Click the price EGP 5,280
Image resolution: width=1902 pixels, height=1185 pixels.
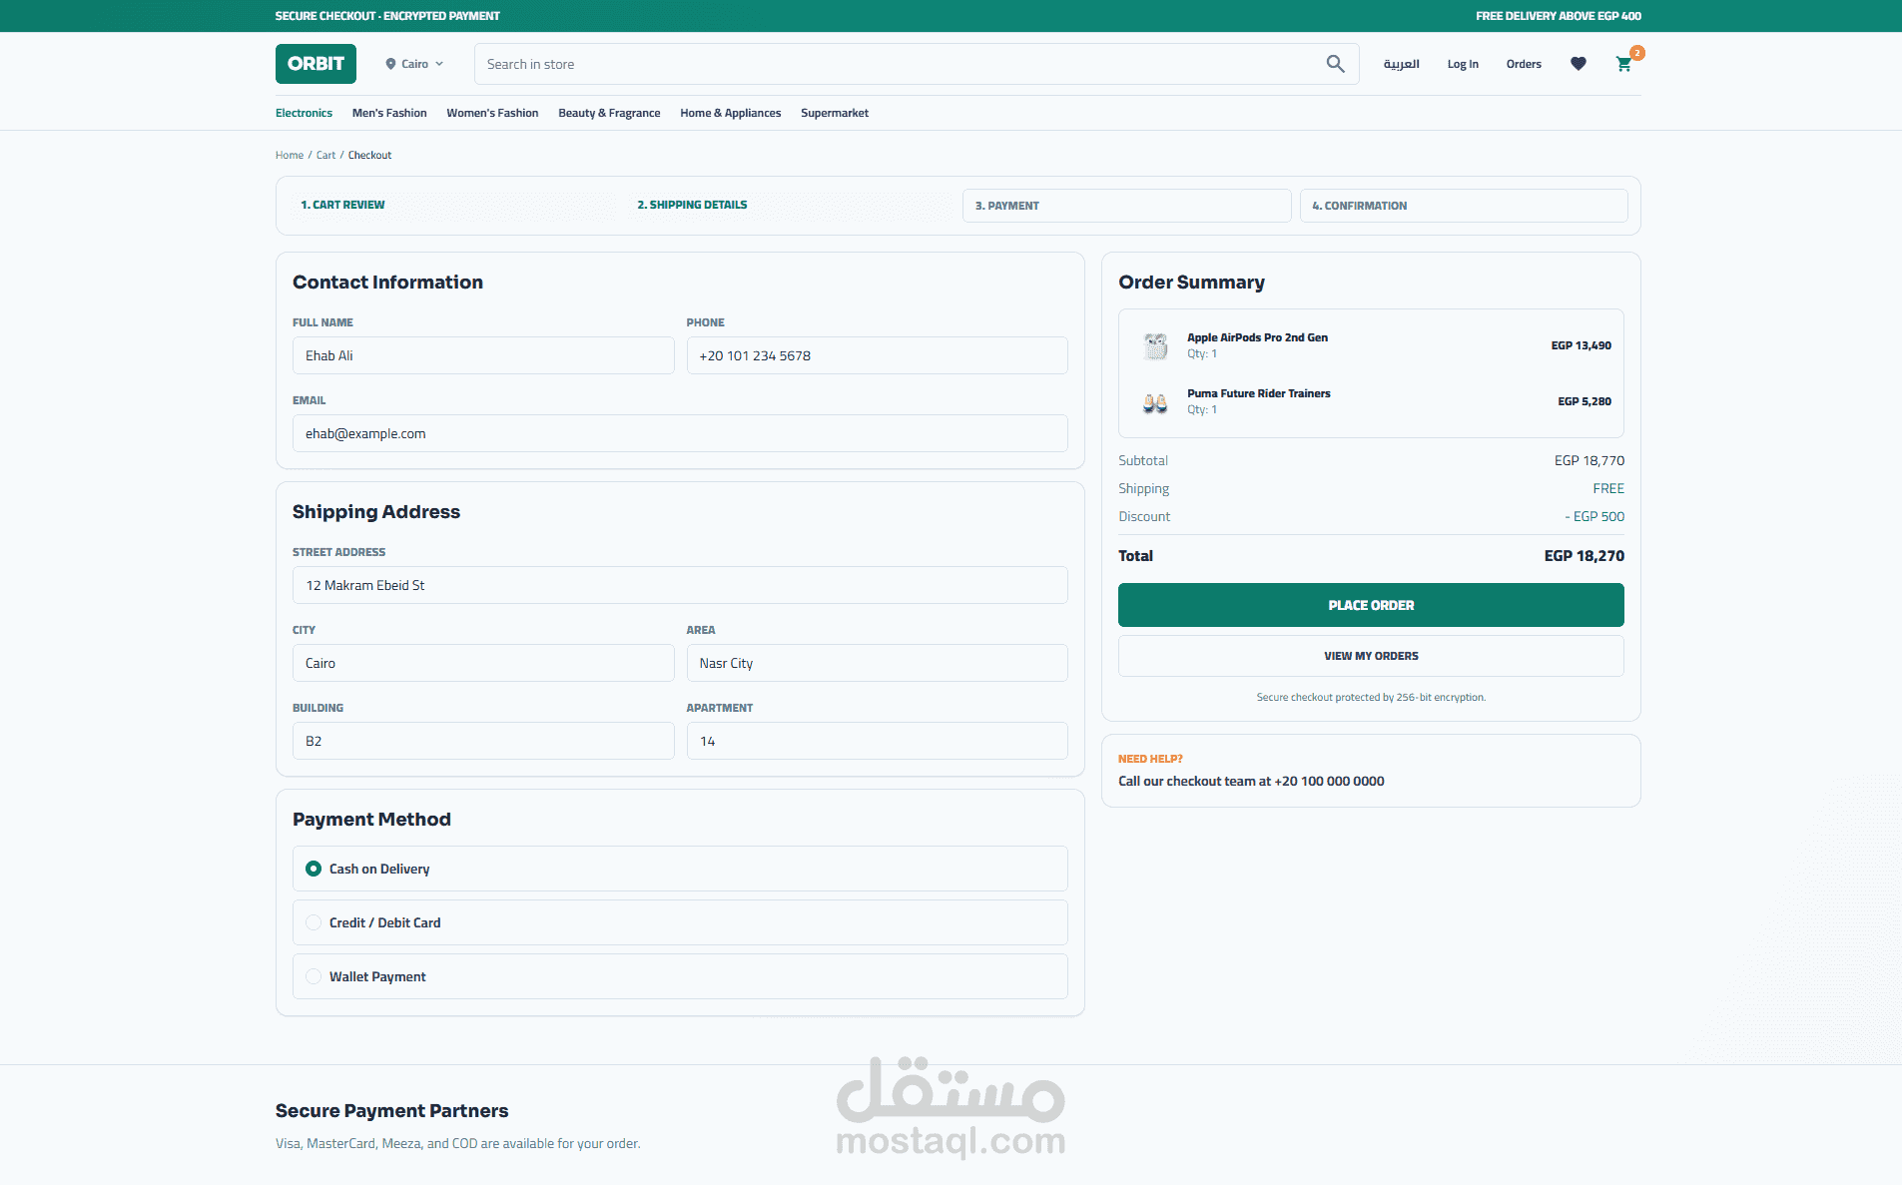coord(1585,401)
